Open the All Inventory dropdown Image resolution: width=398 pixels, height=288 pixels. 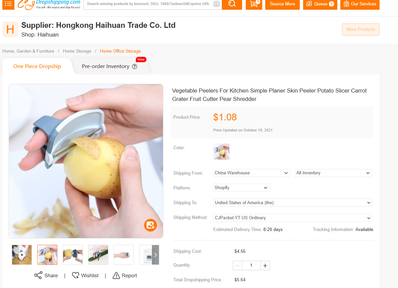click(x=333, y=173)
